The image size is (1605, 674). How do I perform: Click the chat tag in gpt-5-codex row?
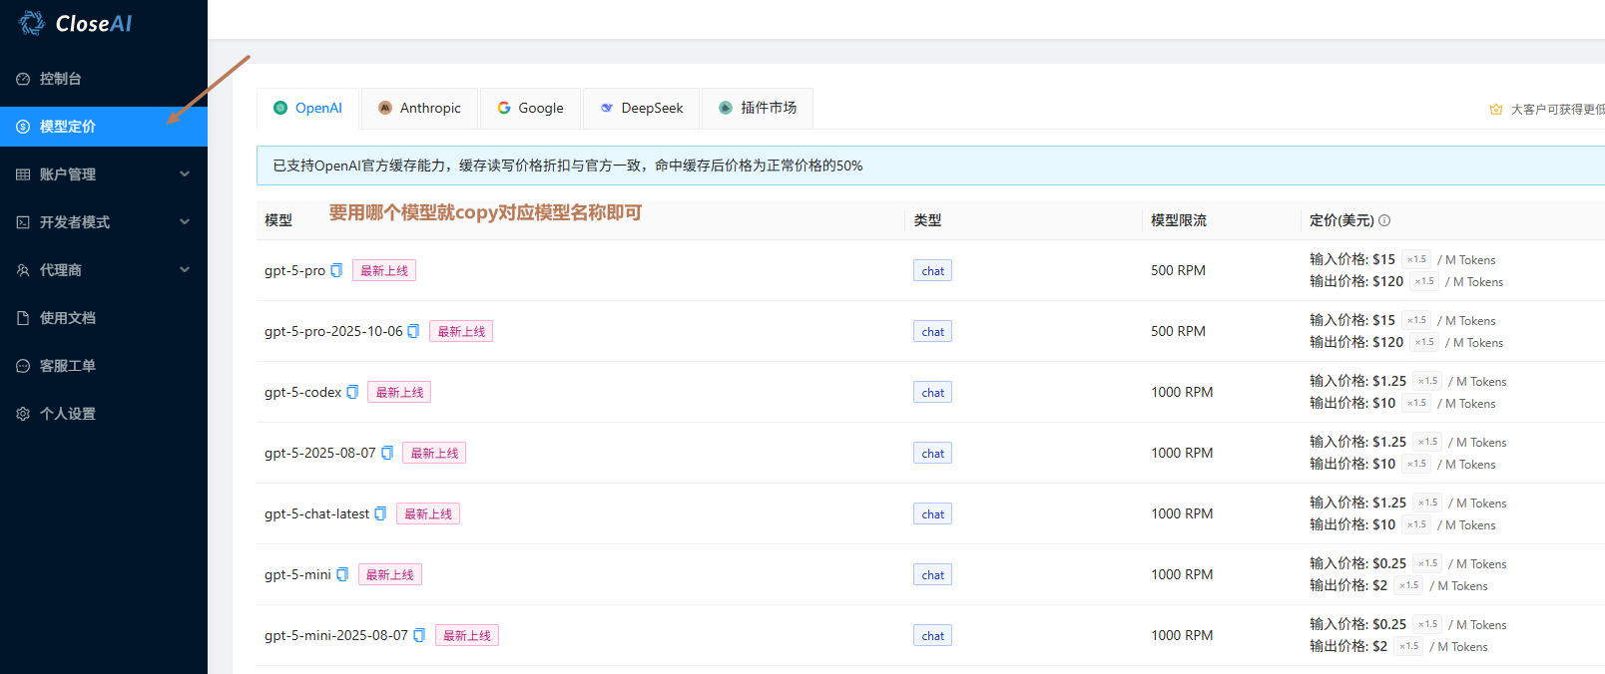click(x=933, y=392)
